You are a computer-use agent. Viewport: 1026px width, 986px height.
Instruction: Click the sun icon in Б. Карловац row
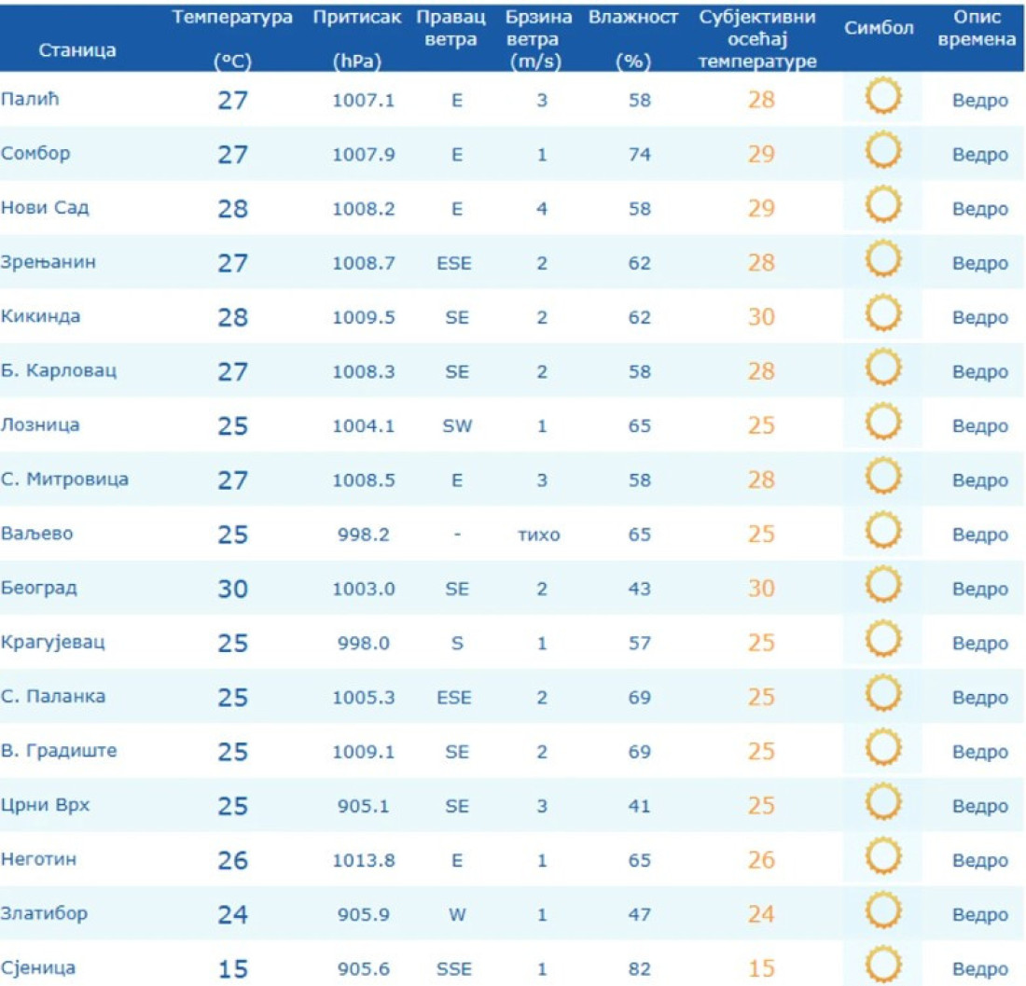click(883, 368)
